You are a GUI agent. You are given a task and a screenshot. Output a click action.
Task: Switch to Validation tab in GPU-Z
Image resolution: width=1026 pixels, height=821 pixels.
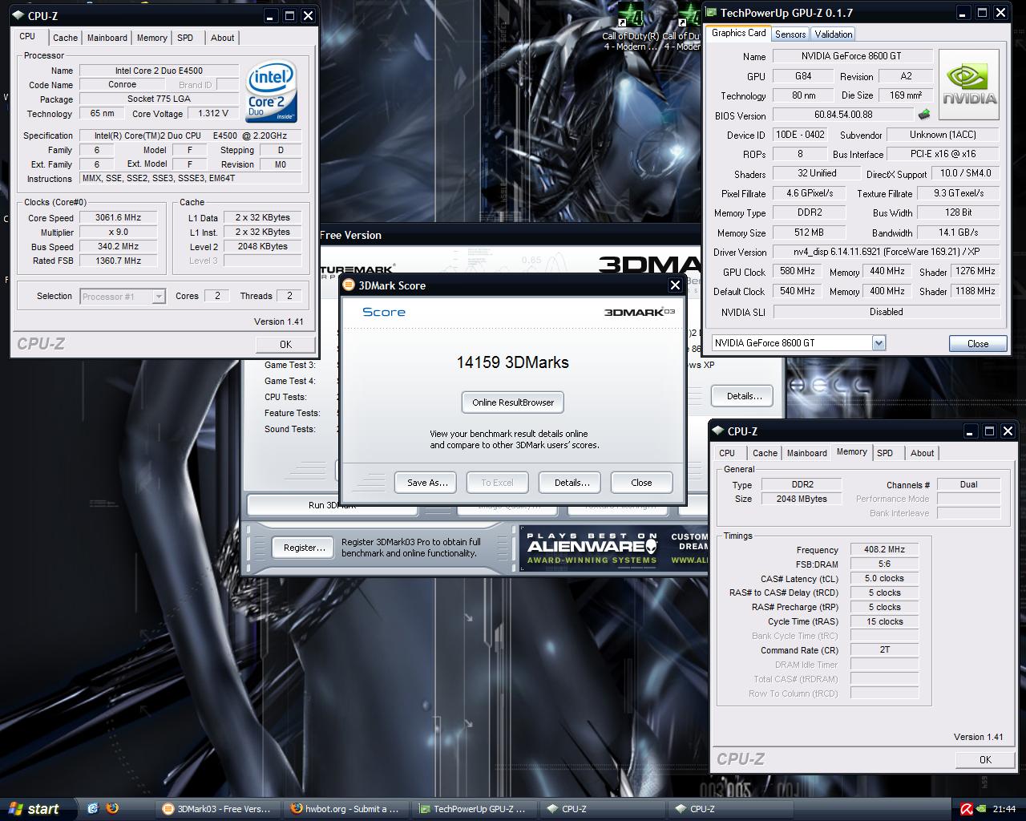[833, 34]
